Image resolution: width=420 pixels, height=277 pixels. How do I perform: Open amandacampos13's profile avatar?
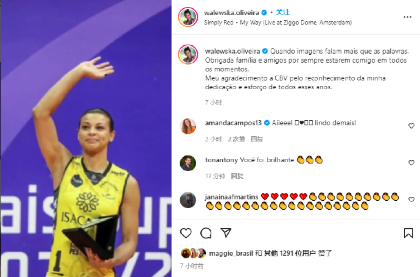pyautogui.click(x=188, y=126)
